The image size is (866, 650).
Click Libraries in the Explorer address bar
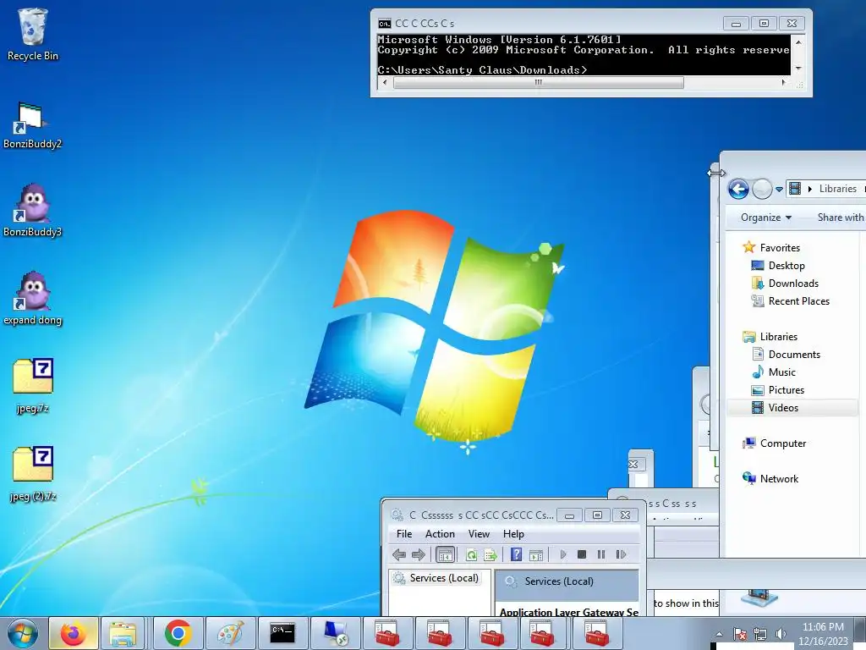click(x=837, y=189)
